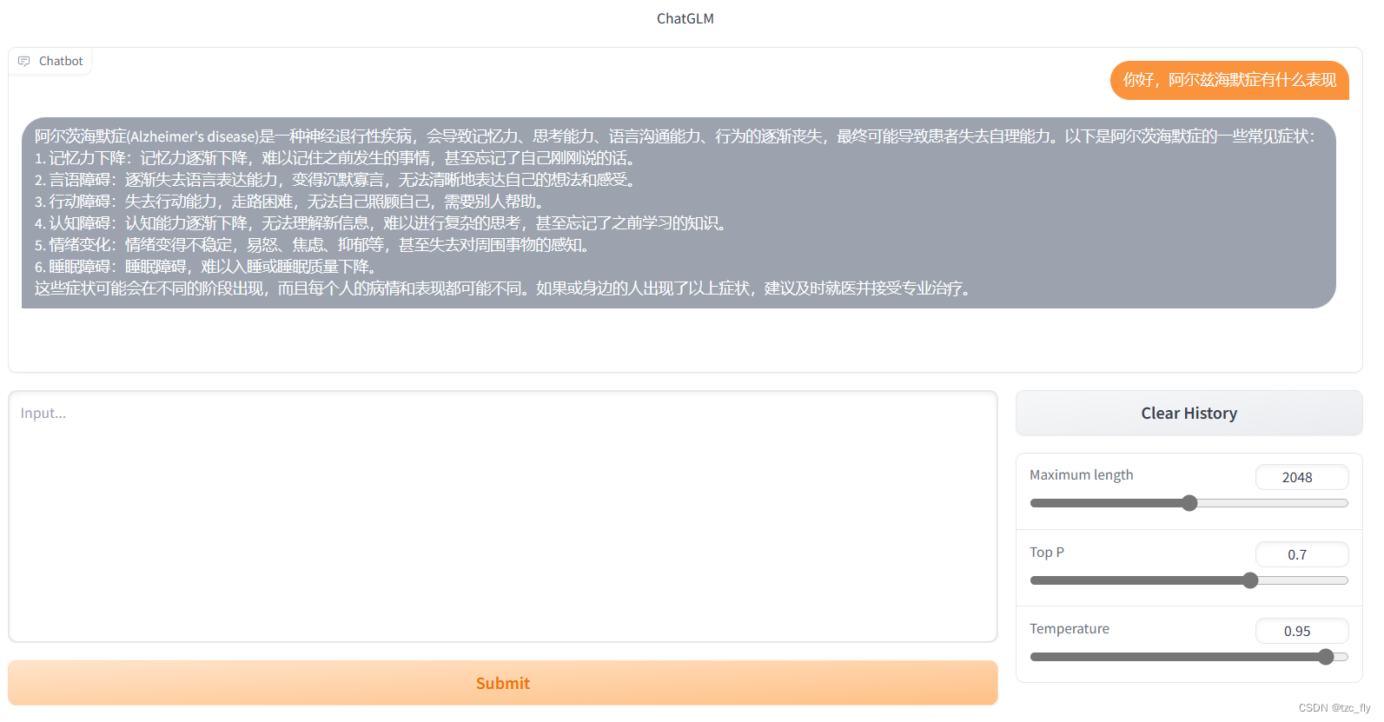Viewport: 1384px width, 722px height.
Task: Click the intro line mentioning Alzheimer's disease
Action: (x=676, y=136)
